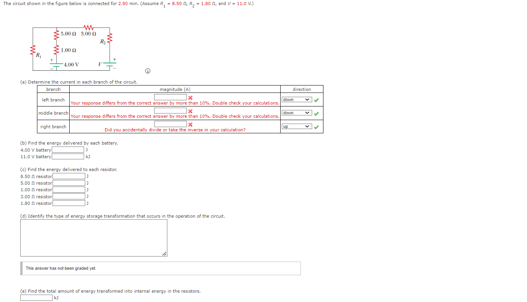
Task: Click the 'branch' column header
Action: tap(53, 89)
